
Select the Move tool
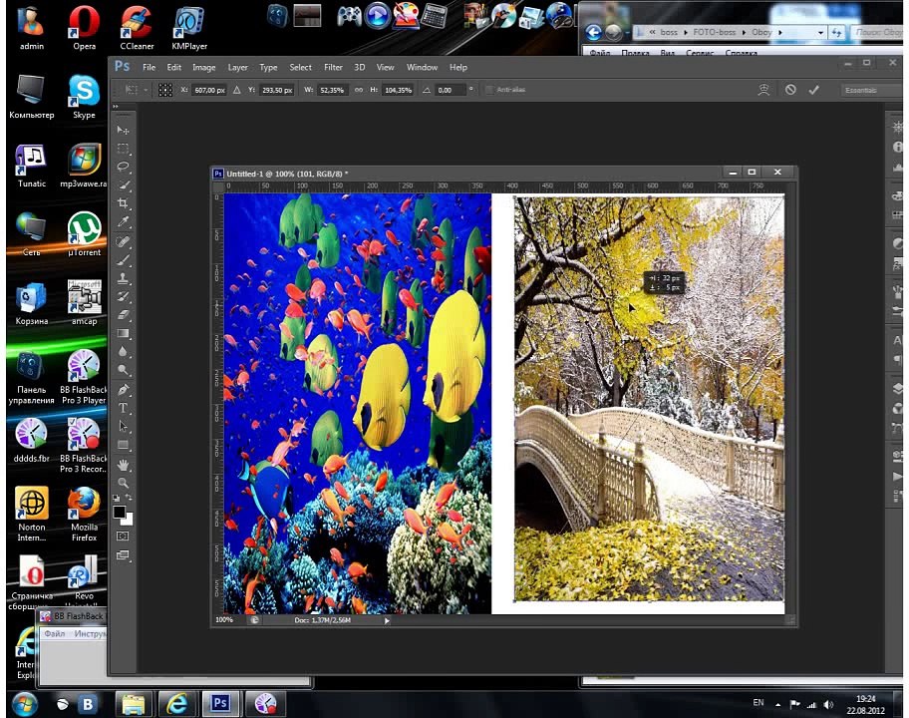coord(123,130)
